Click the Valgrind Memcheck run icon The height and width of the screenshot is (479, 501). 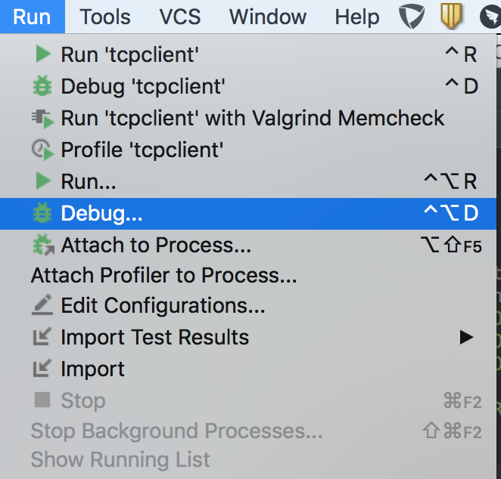click(42, 118)
